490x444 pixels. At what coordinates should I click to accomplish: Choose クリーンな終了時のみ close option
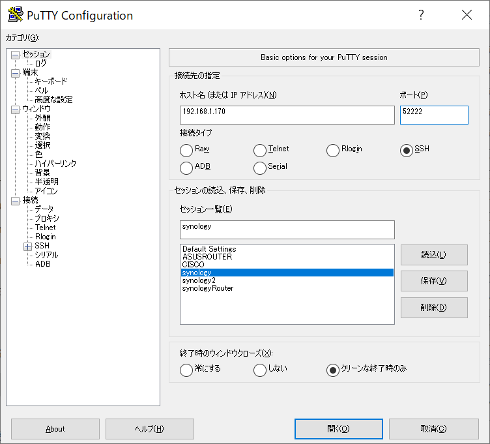tap(333, 370)
